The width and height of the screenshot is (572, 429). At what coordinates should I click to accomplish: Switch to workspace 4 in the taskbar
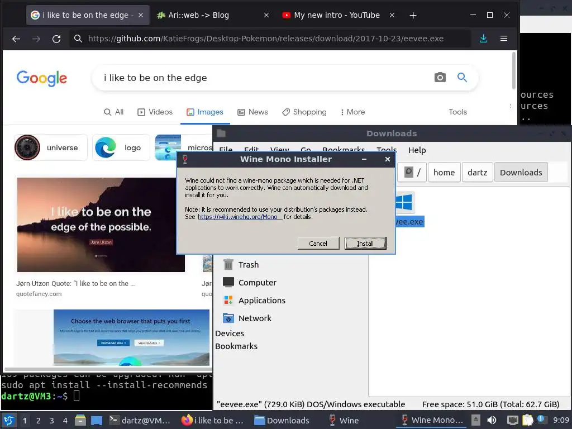pos(65,421)
